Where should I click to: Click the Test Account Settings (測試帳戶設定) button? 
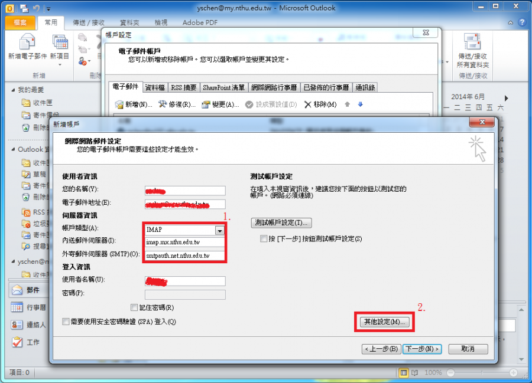281,222
